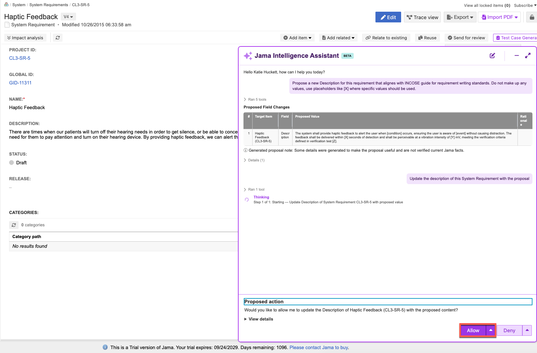This screenshot has width=537, height=353.
Task: Open the Add item dropdown
Action: pos(297,38)
